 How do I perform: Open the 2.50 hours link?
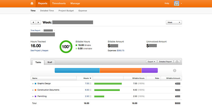coord(87,96)
